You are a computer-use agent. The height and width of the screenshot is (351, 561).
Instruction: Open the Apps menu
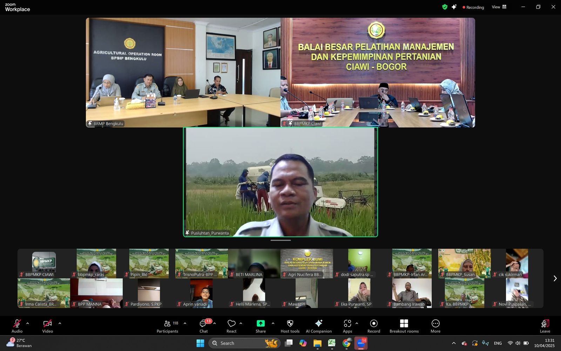347,326
